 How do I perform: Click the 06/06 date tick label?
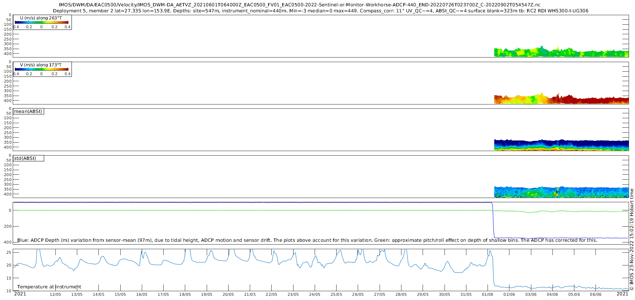pos(595,294)
